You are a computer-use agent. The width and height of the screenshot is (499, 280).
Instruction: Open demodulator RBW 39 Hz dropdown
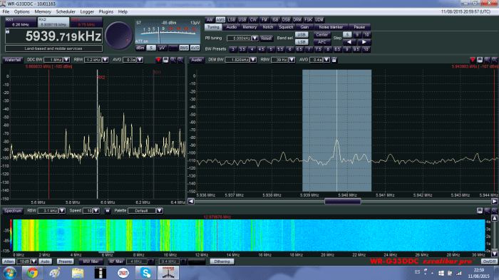click(x=292, y=60)
